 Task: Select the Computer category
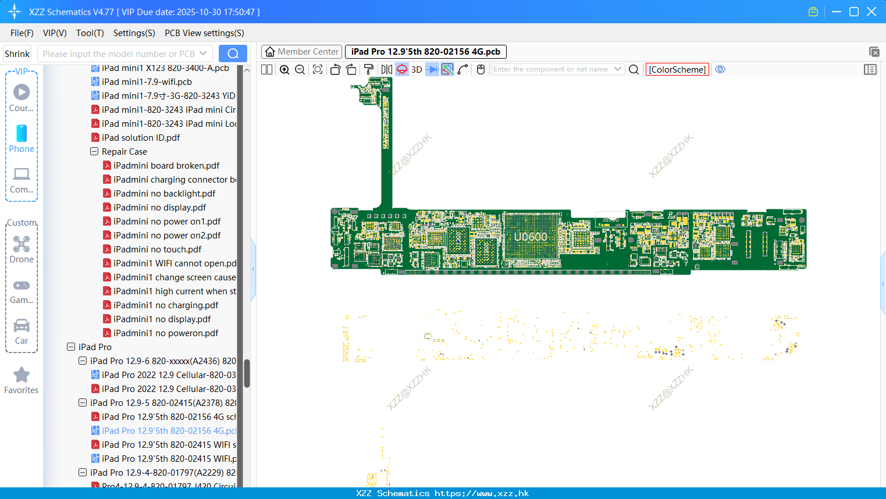coord(22,180)
